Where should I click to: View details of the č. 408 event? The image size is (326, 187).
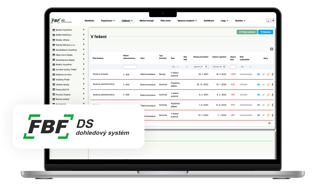258,95
